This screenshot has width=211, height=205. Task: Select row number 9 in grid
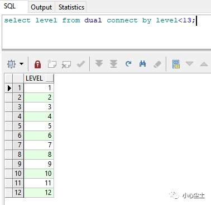(18, 164)
